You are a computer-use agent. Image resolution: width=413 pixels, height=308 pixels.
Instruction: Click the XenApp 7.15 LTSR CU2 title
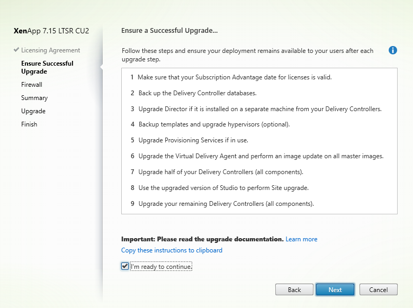[x=51, y=31]
